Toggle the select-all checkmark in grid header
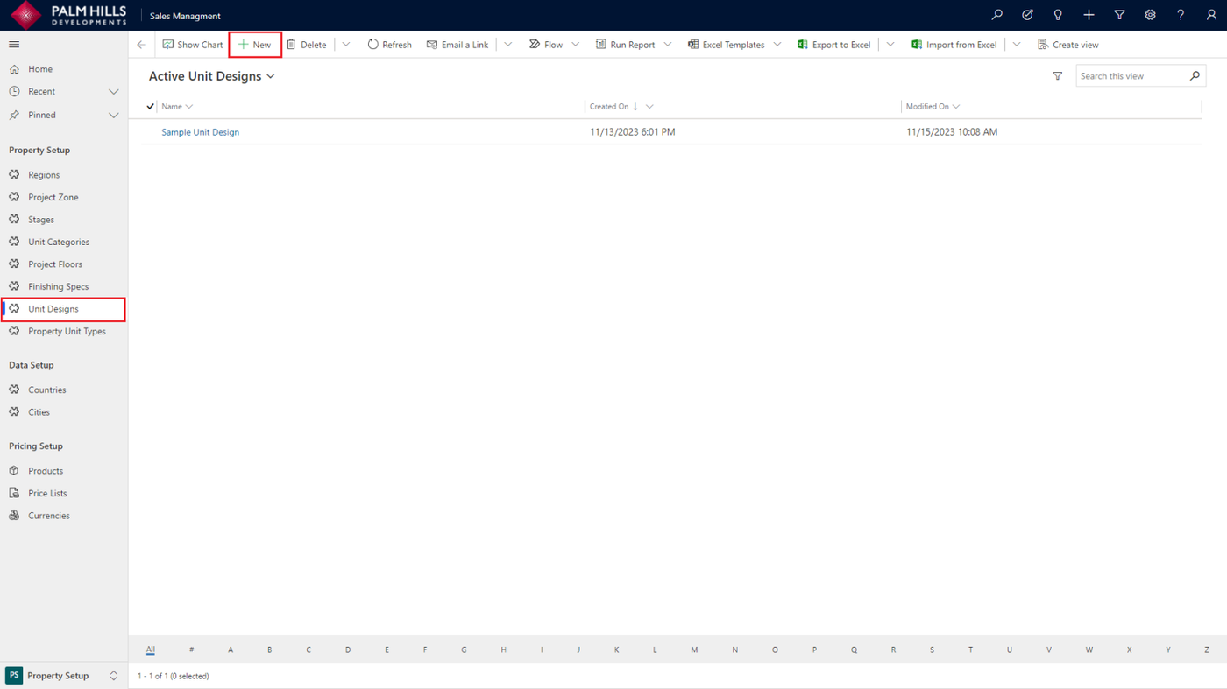This screenshot has height=689, width=1227. pos(150,106)
